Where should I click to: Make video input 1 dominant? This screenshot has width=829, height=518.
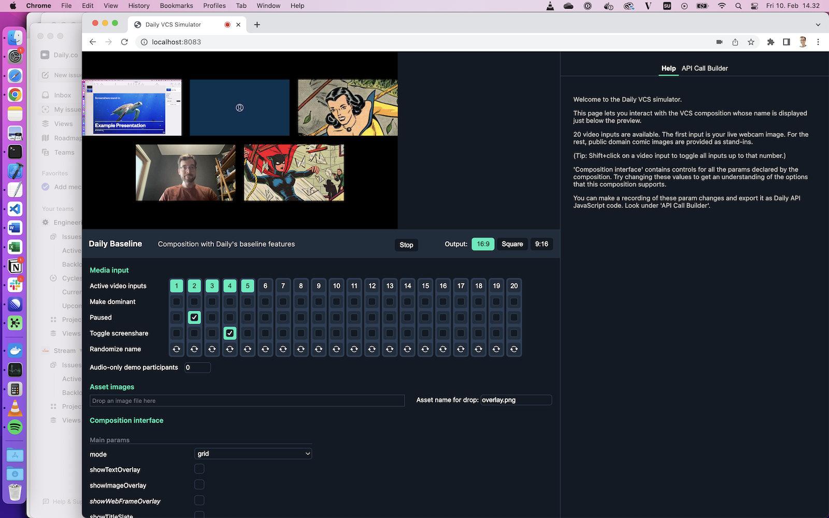(177, 301)
